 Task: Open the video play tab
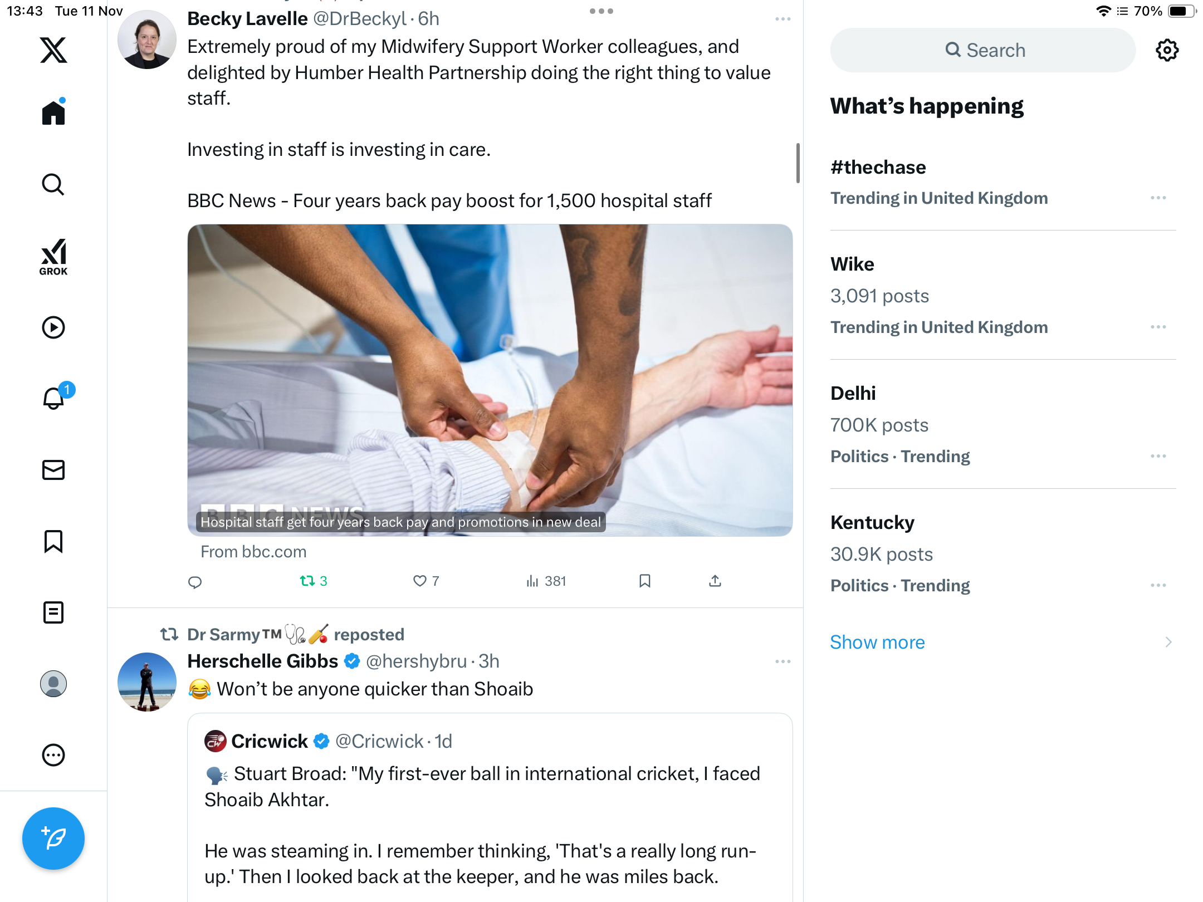pos(53,327)
